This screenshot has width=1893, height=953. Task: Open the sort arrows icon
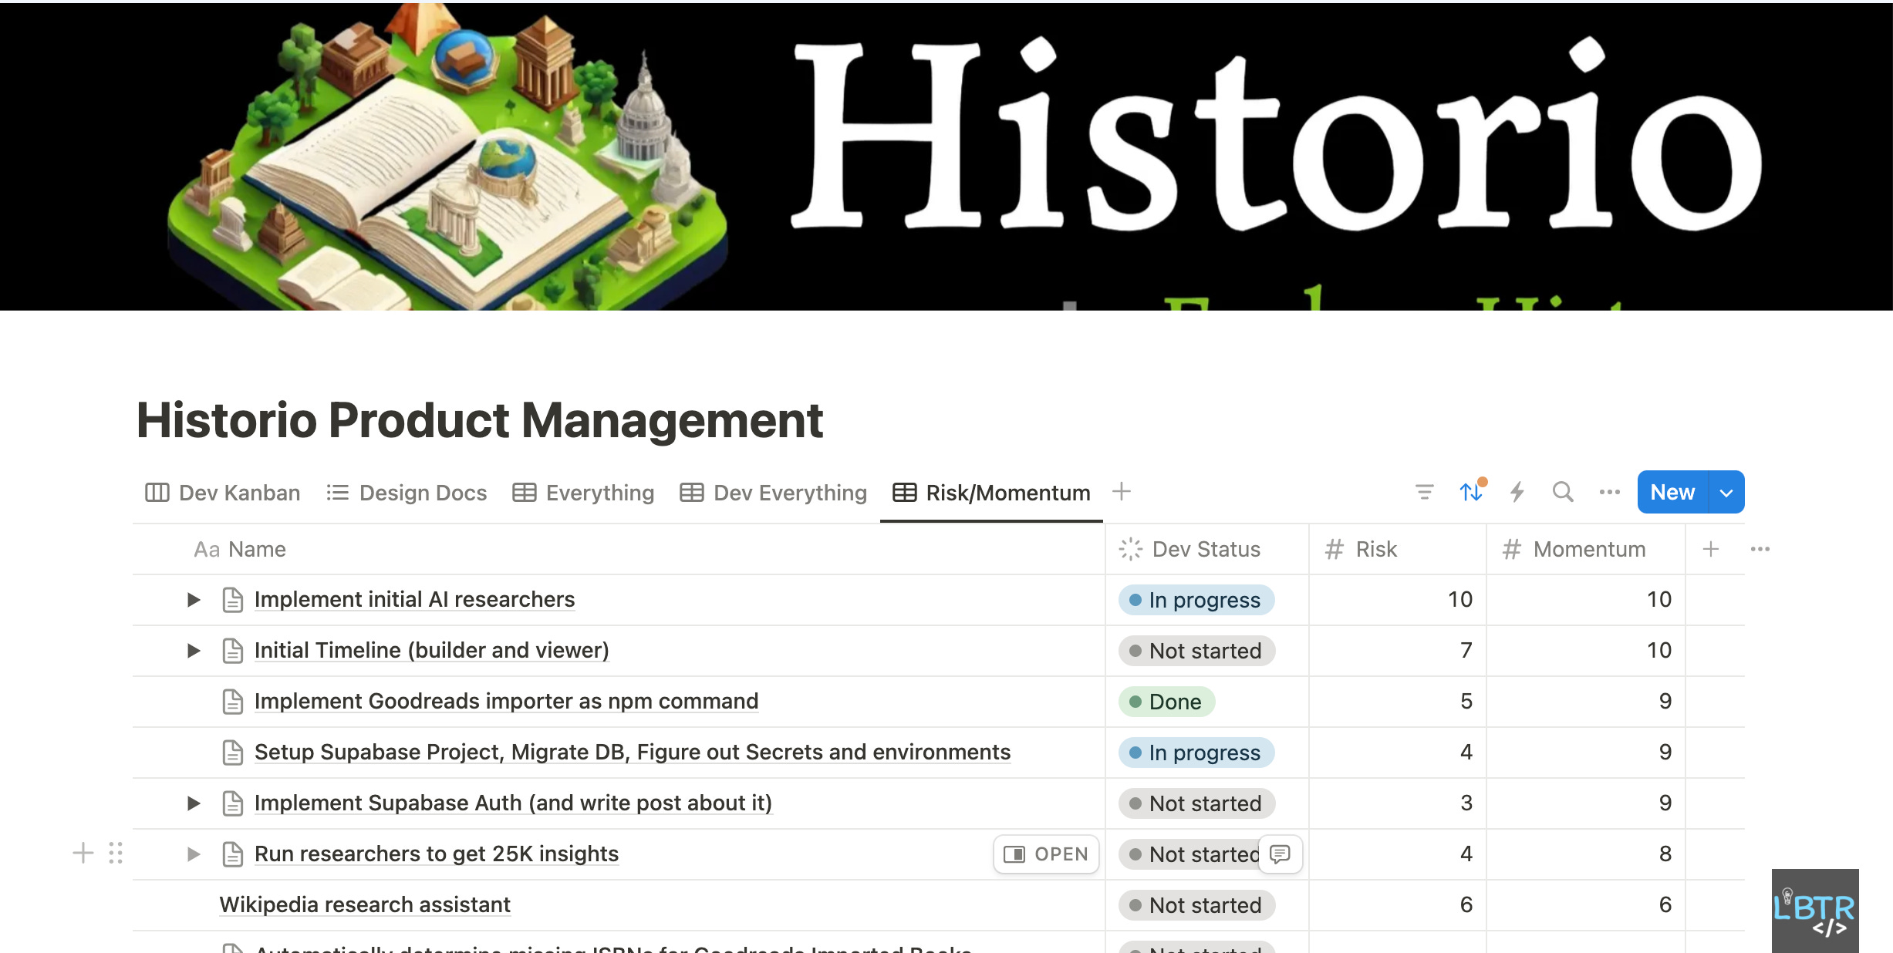point(1471,492)
